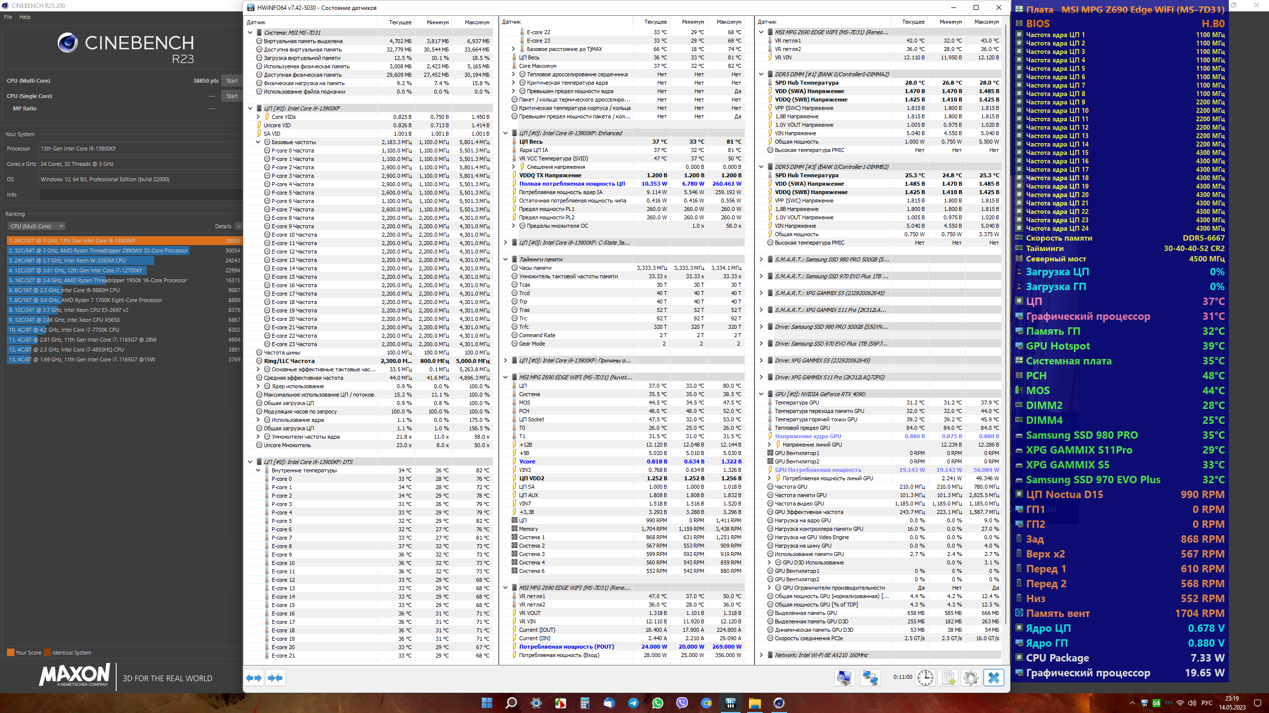The width and height of the screenshot is (1269, 713).
Task: Open Windows Search magnifier on the taskbar
Action: tap(511, 703)
